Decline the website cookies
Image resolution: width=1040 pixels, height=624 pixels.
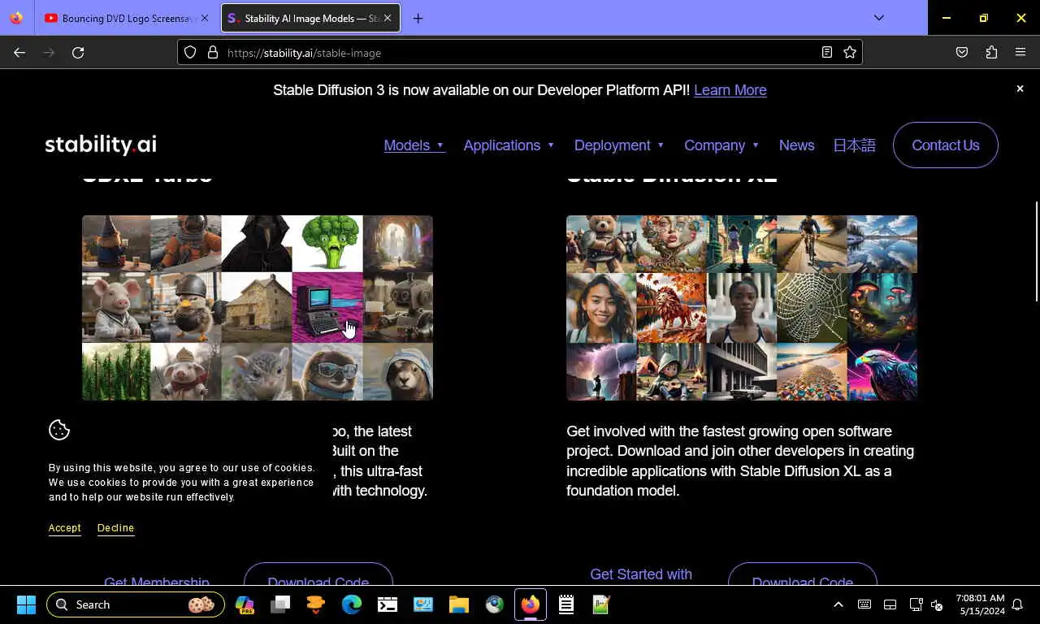coord(115,528)
